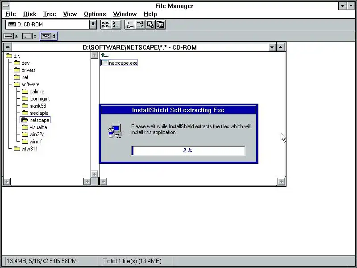Select the mediapla folder
The height and width of the screenshot is (268, 357).
pyautogui.click(x=35, y=113)
